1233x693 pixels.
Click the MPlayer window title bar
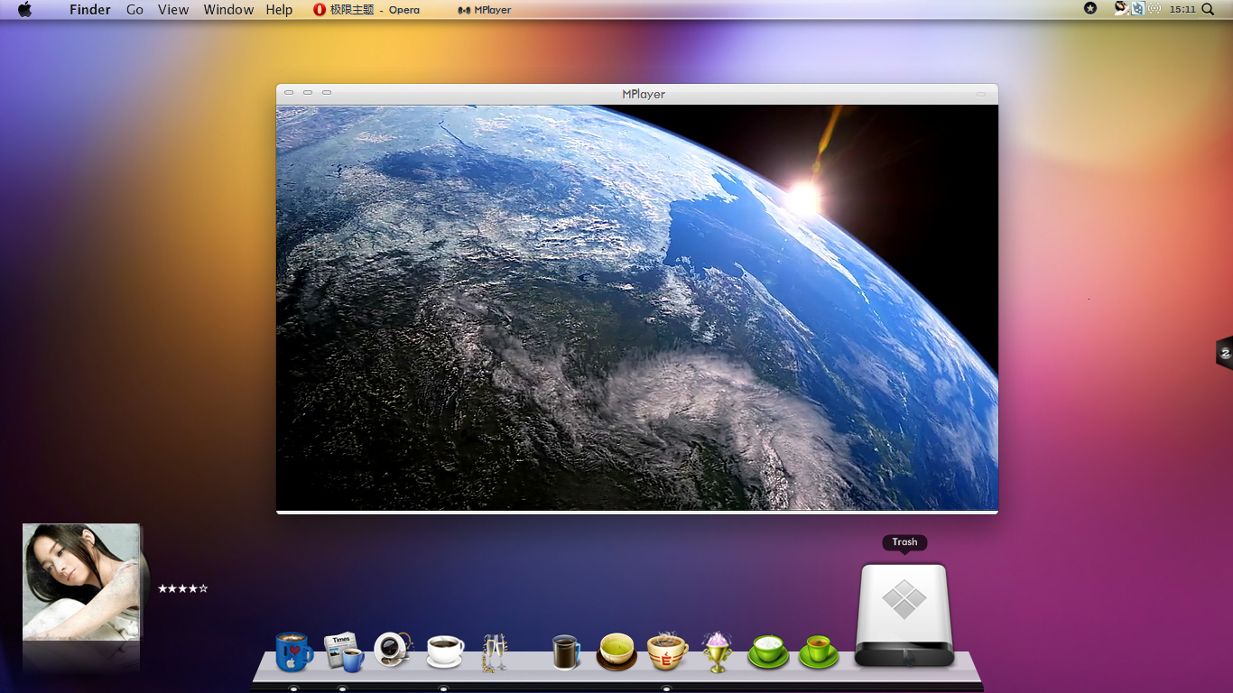pyautogui.click(x=637, y=94)
